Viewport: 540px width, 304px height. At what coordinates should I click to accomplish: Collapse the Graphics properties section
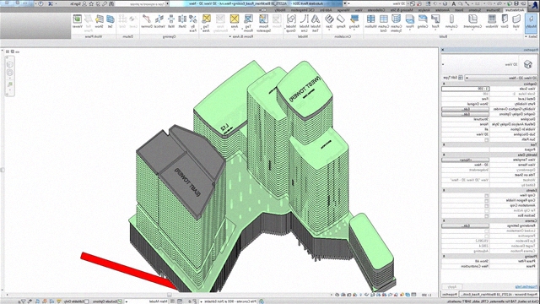pyautogui.click(x=444, y=84)
